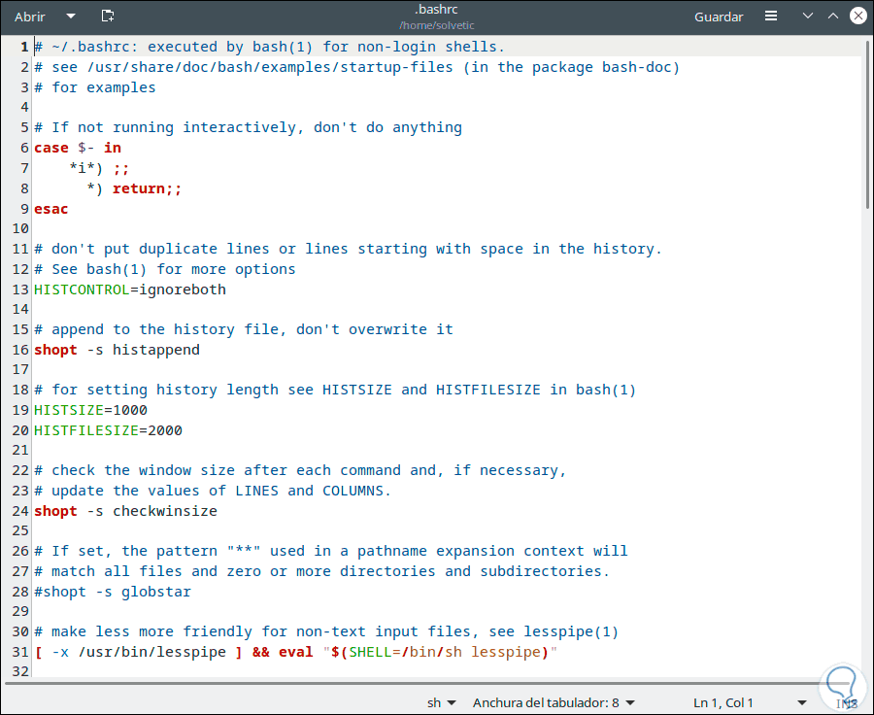
Task: Click the 'case $- in' line
Action: coord(78,148)
